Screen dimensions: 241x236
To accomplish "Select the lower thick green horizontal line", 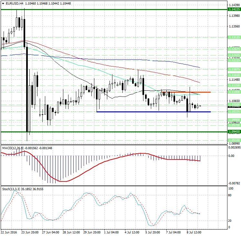I will click(114, 132).
